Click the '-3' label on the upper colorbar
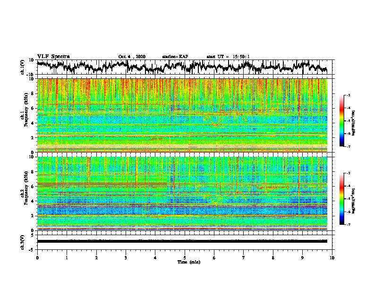The height and width of the screenshot is (289, 374). point(348,95)
